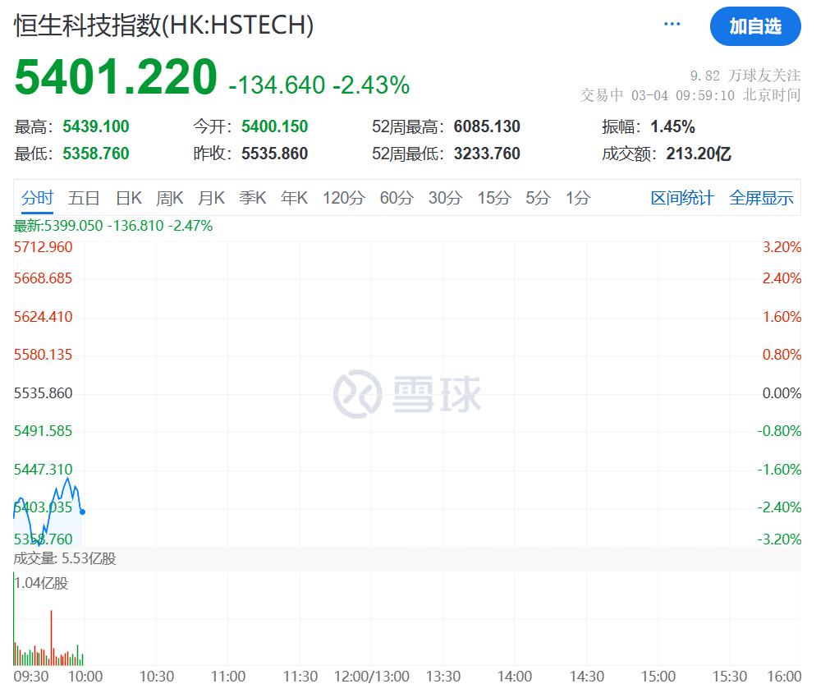The height and width of the screenshot is (693, 830).
Task: Select the 月K monthly candlestick tab
Action: click(211, 198)
